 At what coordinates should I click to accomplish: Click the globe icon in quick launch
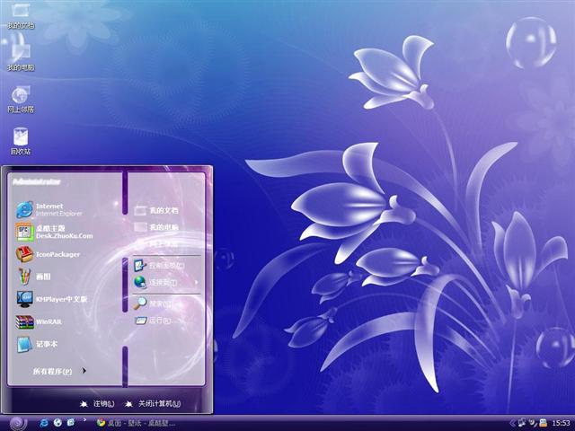(x=57, y=423)
